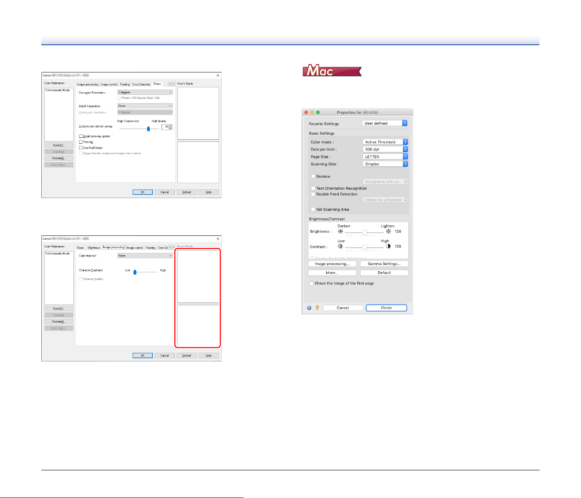581x498 pixels.
Task: Click the Low contrast half-circle icon
Action: pos(340,246)
